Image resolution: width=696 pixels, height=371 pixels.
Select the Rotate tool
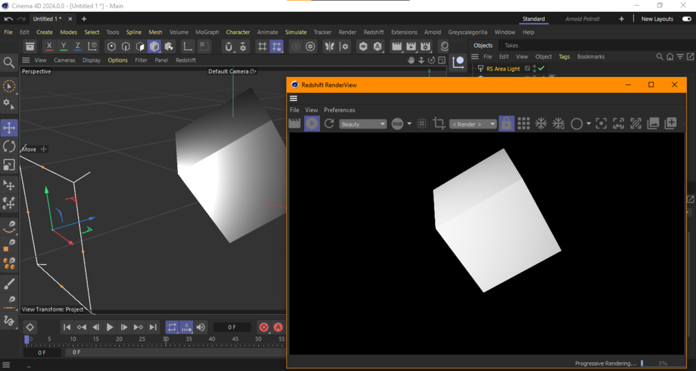coord(9,146)
